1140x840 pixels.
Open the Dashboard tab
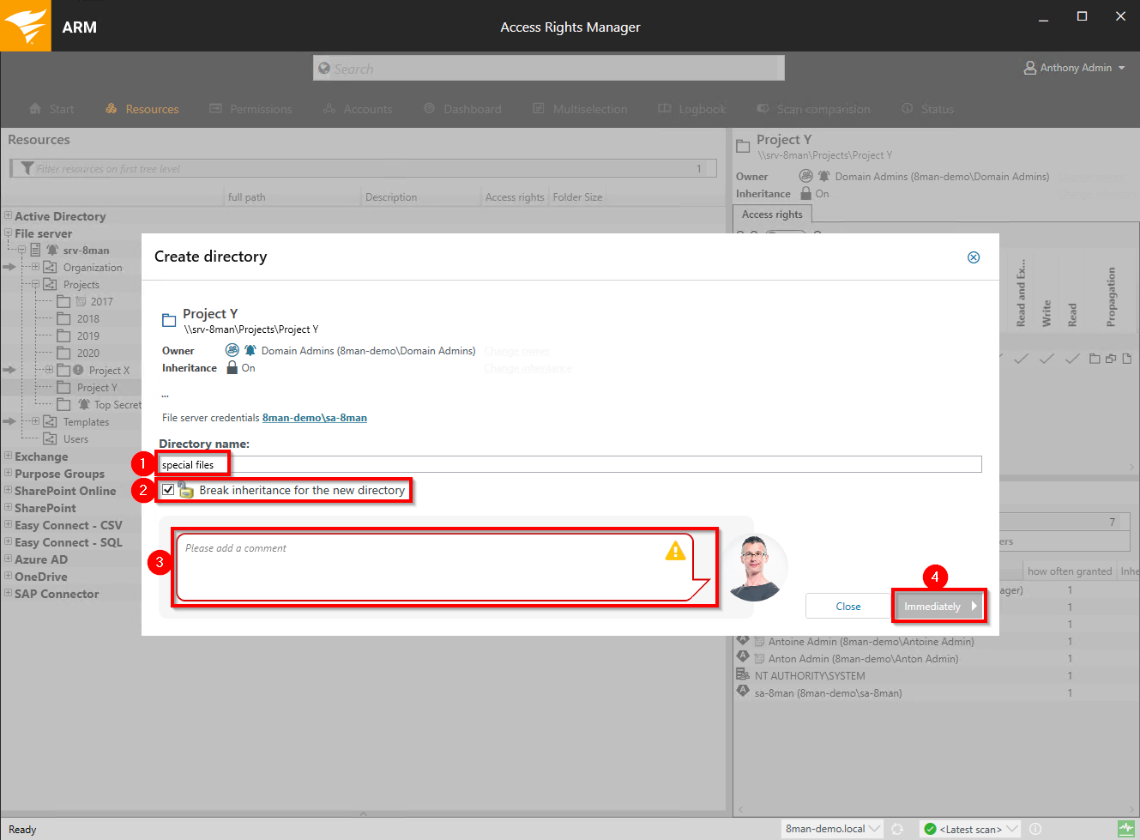pyautogui.click(x=462, y=109)
